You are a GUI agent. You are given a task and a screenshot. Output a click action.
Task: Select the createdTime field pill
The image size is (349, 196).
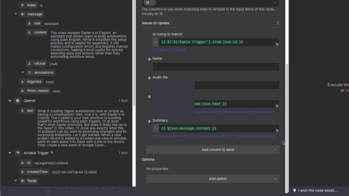pos(34,172)
